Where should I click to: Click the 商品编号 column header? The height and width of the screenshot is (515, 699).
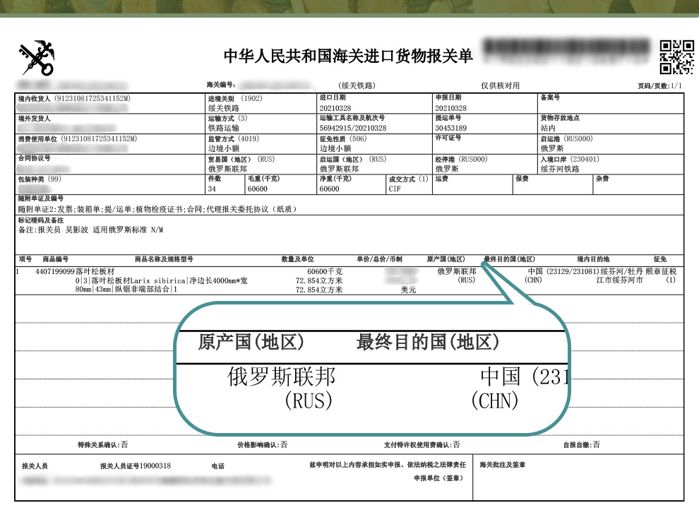55,259
